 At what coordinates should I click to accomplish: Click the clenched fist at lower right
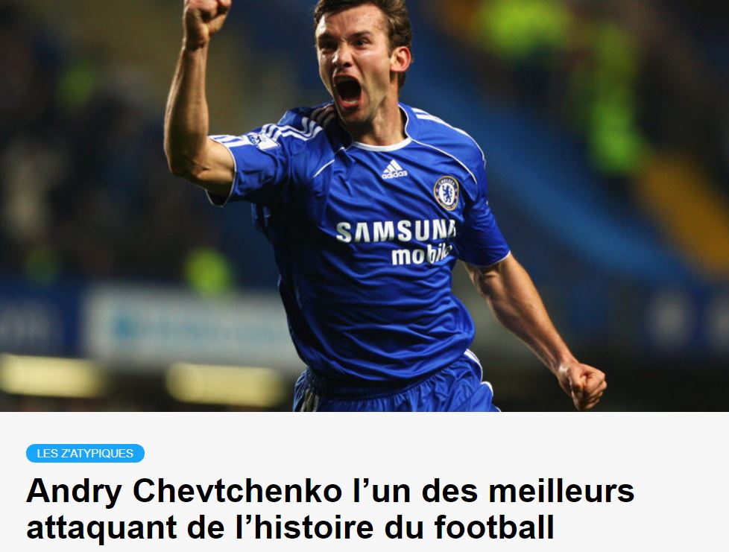(582, 384)
